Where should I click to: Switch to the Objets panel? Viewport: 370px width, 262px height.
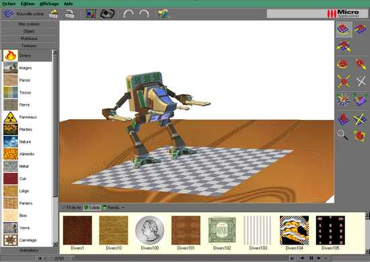(x=29, y=31)
